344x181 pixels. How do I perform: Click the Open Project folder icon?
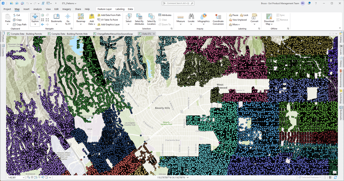[x=17, y=3]
